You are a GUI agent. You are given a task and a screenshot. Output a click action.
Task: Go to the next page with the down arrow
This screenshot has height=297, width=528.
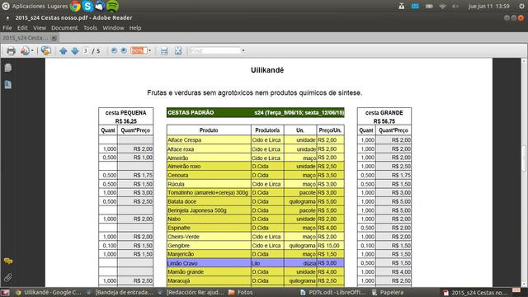75,51
